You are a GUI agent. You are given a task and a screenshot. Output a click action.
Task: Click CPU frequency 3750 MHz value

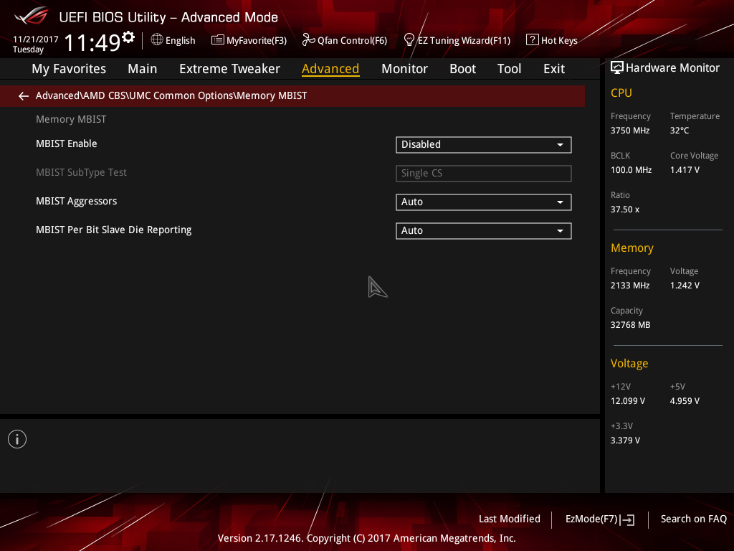[x=629, y=131]
